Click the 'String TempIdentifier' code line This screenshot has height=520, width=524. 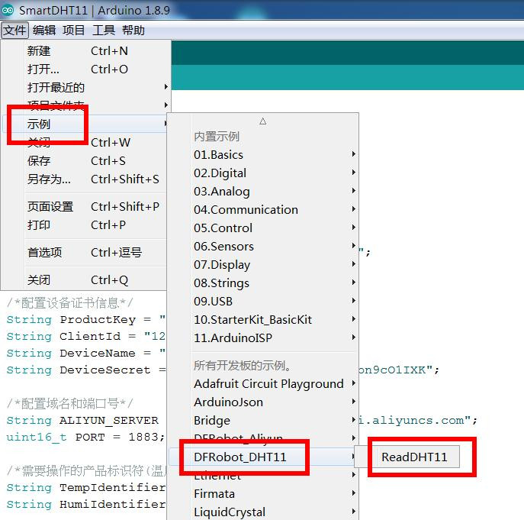coord(86,487)
